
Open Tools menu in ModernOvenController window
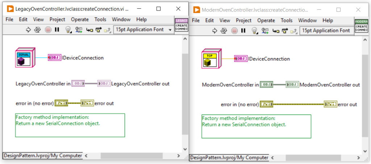click(287, 21)
